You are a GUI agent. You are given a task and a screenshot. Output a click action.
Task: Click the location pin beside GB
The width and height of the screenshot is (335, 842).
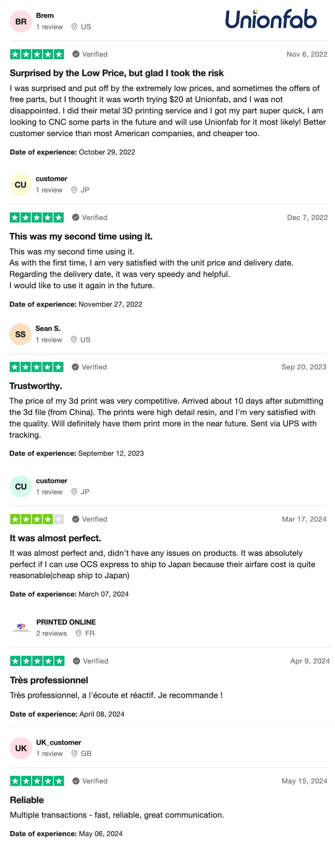point(74,753)
